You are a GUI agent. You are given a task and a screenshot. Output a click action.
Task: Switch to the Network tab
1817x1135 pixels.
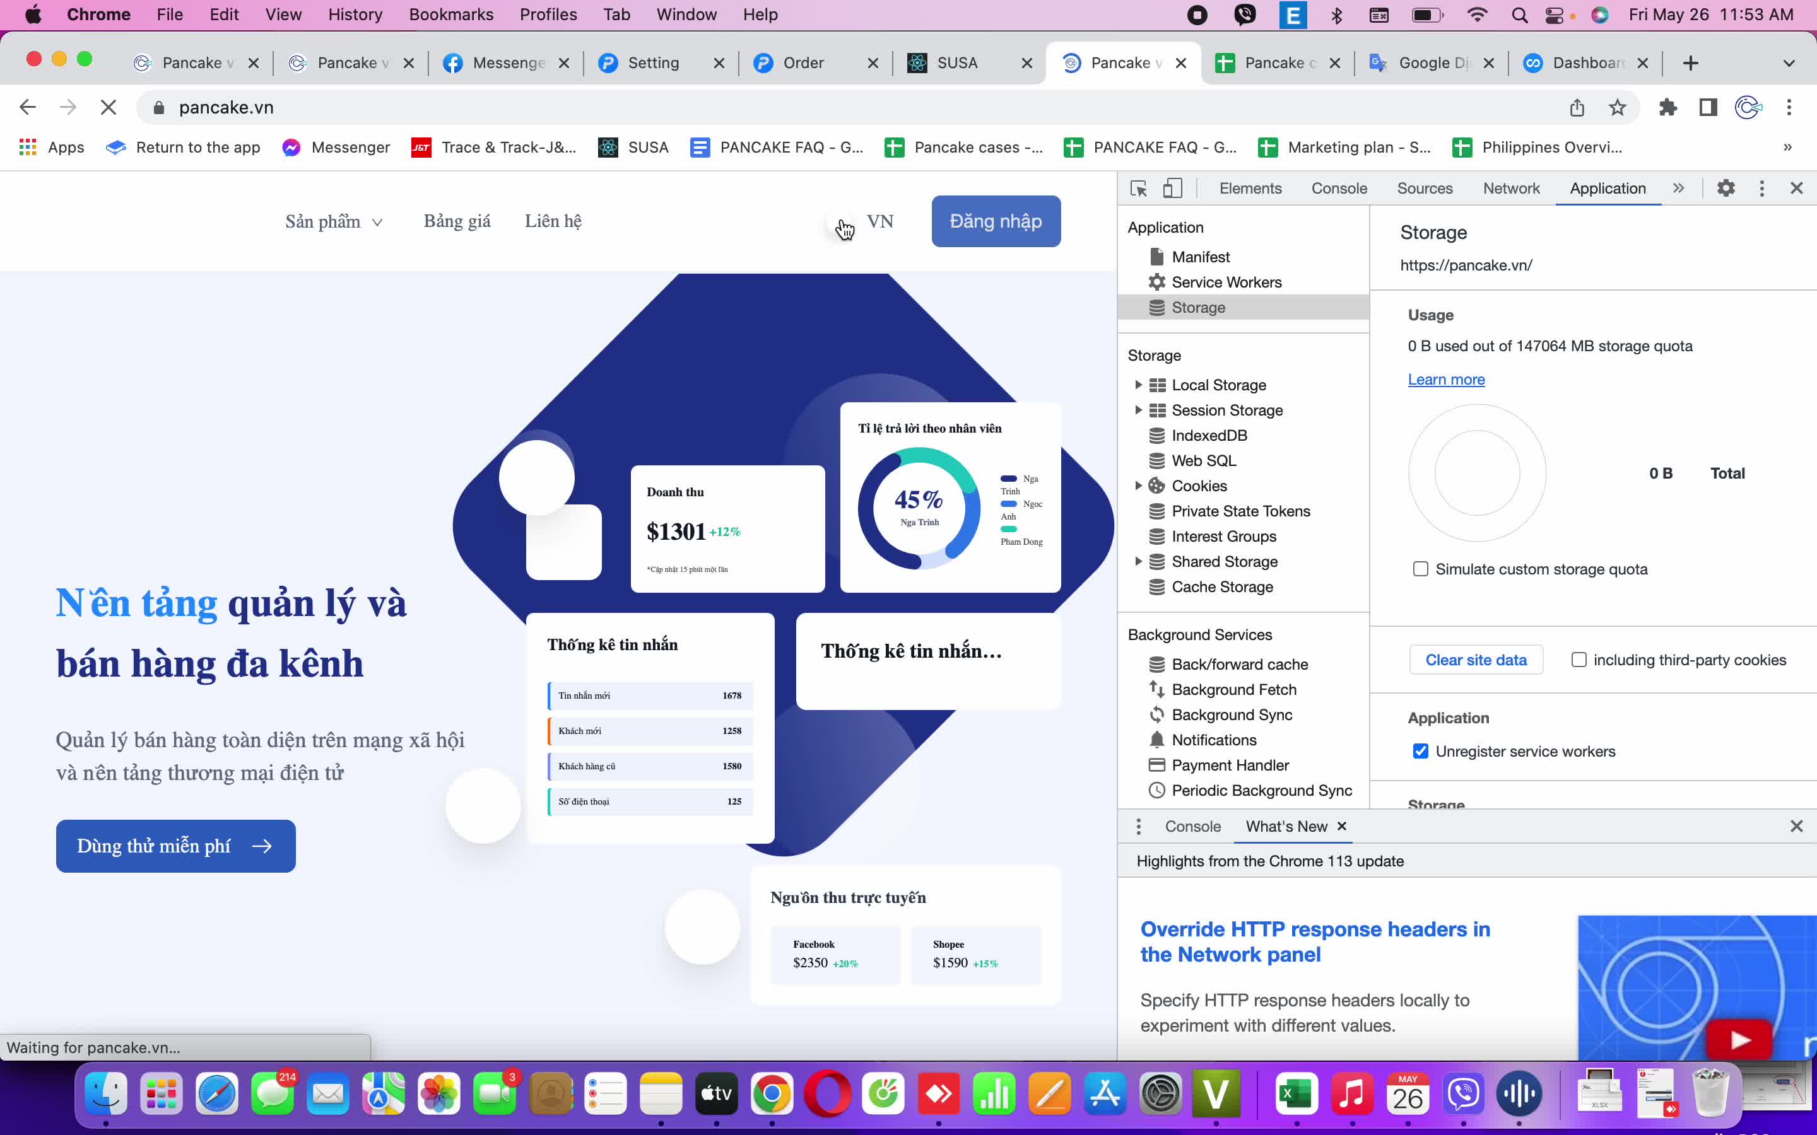[1510, 189]
